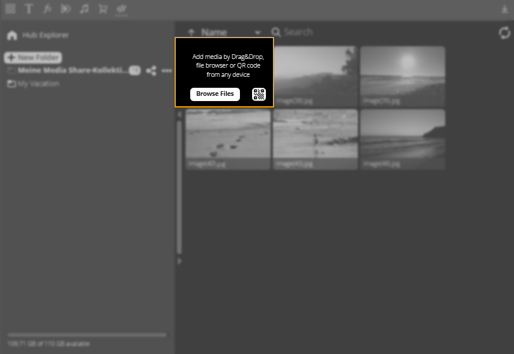Select the Hub media tab in toolbar
This screenshot has height=354, width=514.
point(121,9)
